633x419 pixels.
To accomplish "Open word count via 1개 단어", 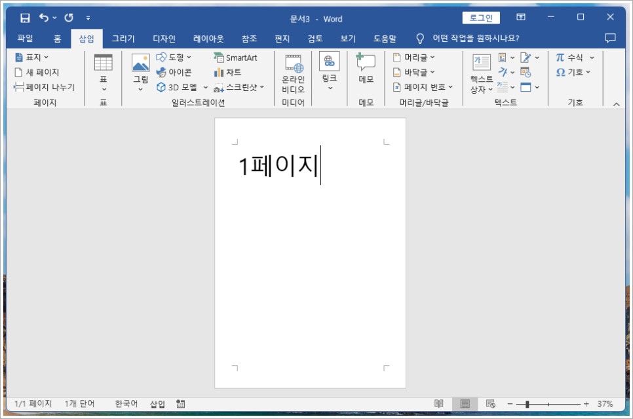I will [79, 404].
